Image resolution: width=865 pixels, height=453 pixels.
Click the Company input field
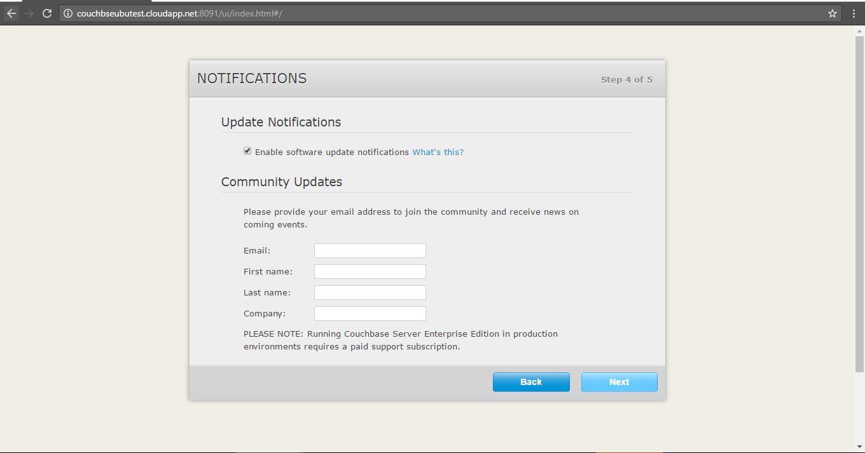pos(370,313)
